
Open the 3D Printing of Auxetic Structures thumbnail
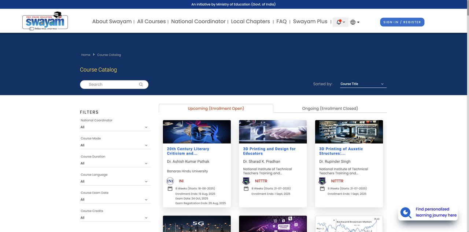(349, 132)
